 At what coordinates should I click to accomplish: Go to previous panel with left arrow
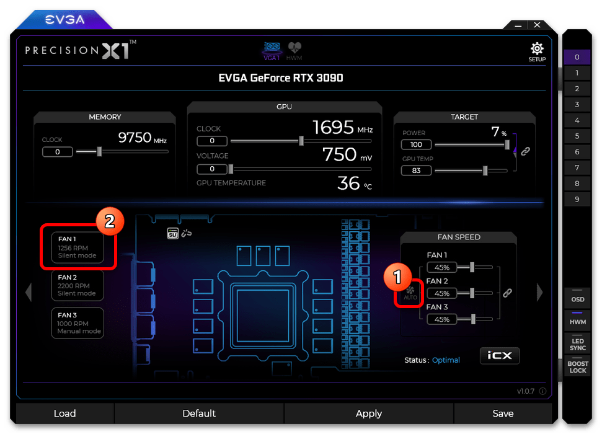[28, 292]
